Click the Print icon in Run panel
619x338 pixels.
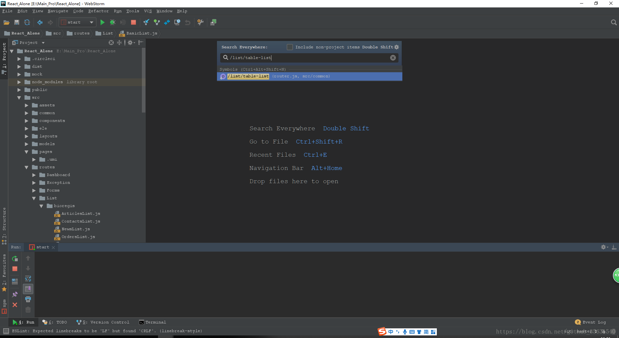pos(28,299)
